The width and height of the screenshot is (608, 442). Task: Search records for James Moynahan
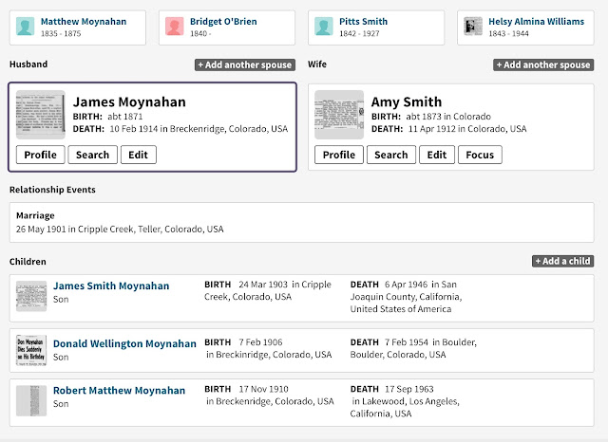[x=92, y=155]
